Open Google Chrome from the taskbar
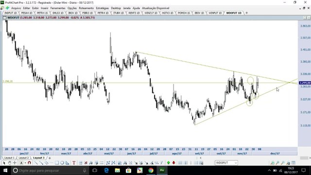Screen dimensions: 311x175 point(151,170)
